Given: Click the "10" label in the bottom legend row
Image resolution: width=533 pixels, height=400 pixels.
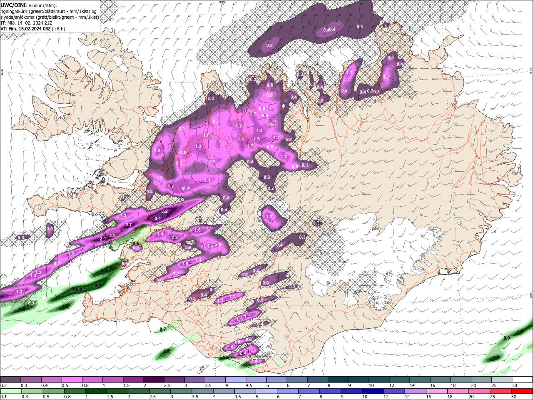Looking at the screenshot, I should click(365, 397).
